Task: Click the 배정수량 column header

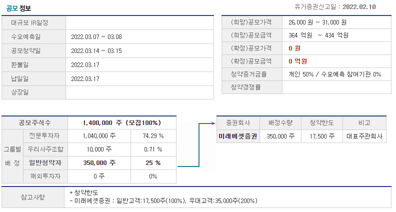Action: point(280,123)
